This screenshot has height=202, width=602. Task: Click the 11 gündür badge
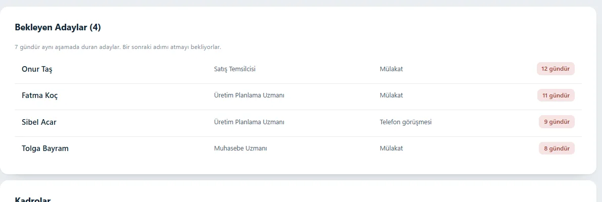click(556, 95)
